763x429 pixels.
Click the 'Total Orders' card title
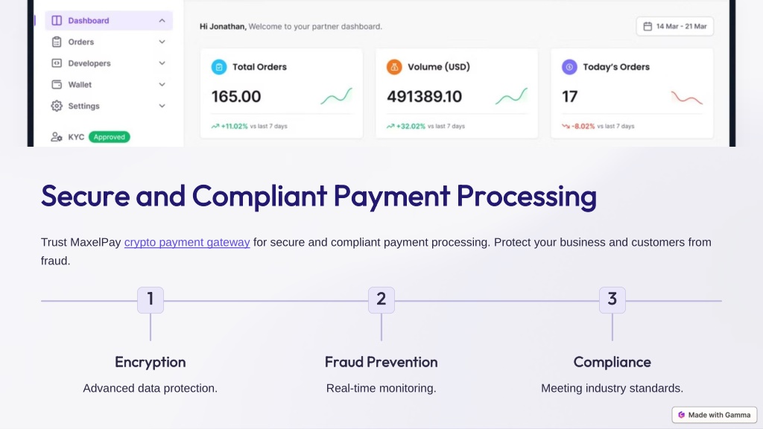pos(259,66)
